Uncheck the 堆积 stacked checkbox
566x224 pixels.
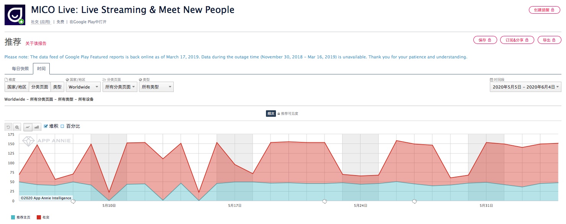[x=46, y=126]
